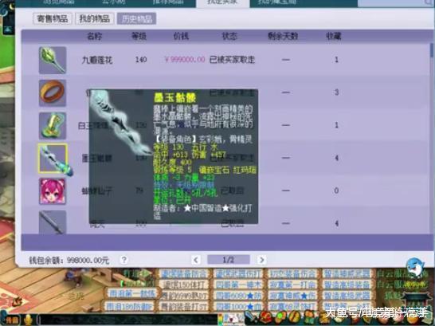Viewport: 435px width, 326px height.
Task: Click level value 140 in the first row
Action: click(x=141, y=59)
